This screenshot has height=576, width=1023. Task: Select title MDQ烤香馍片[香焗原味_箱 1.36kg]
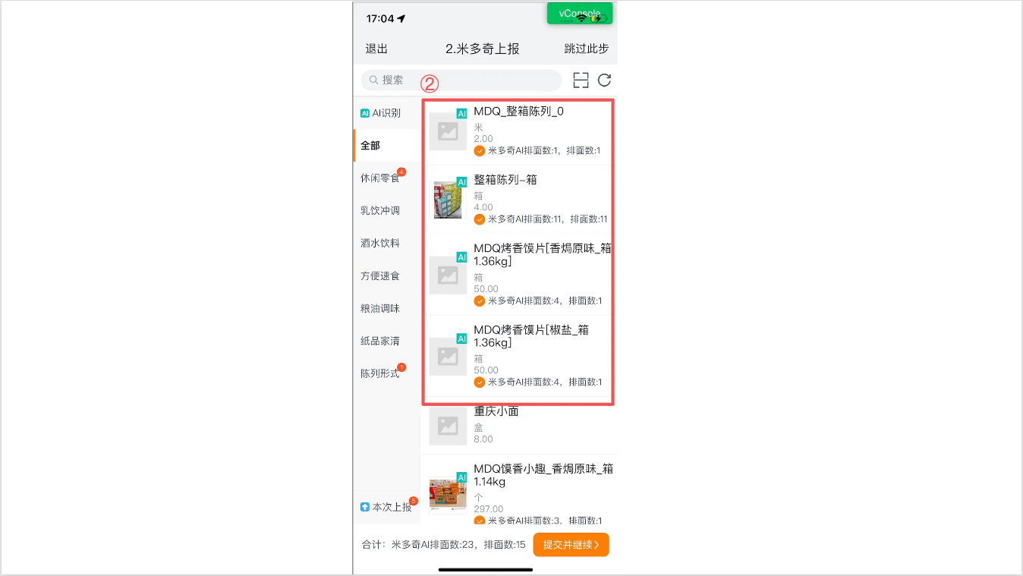pos(543,255)
